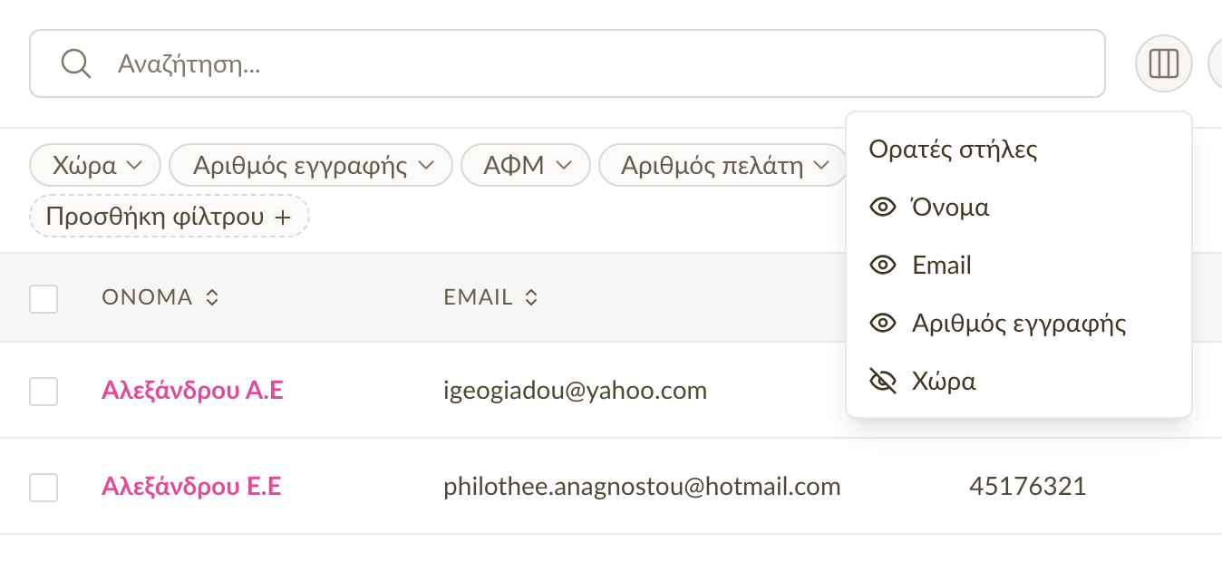This screenshot has height=562, width=1222.
Task: Expand the Χώρα filter dropdown
Action: [95, 166]
